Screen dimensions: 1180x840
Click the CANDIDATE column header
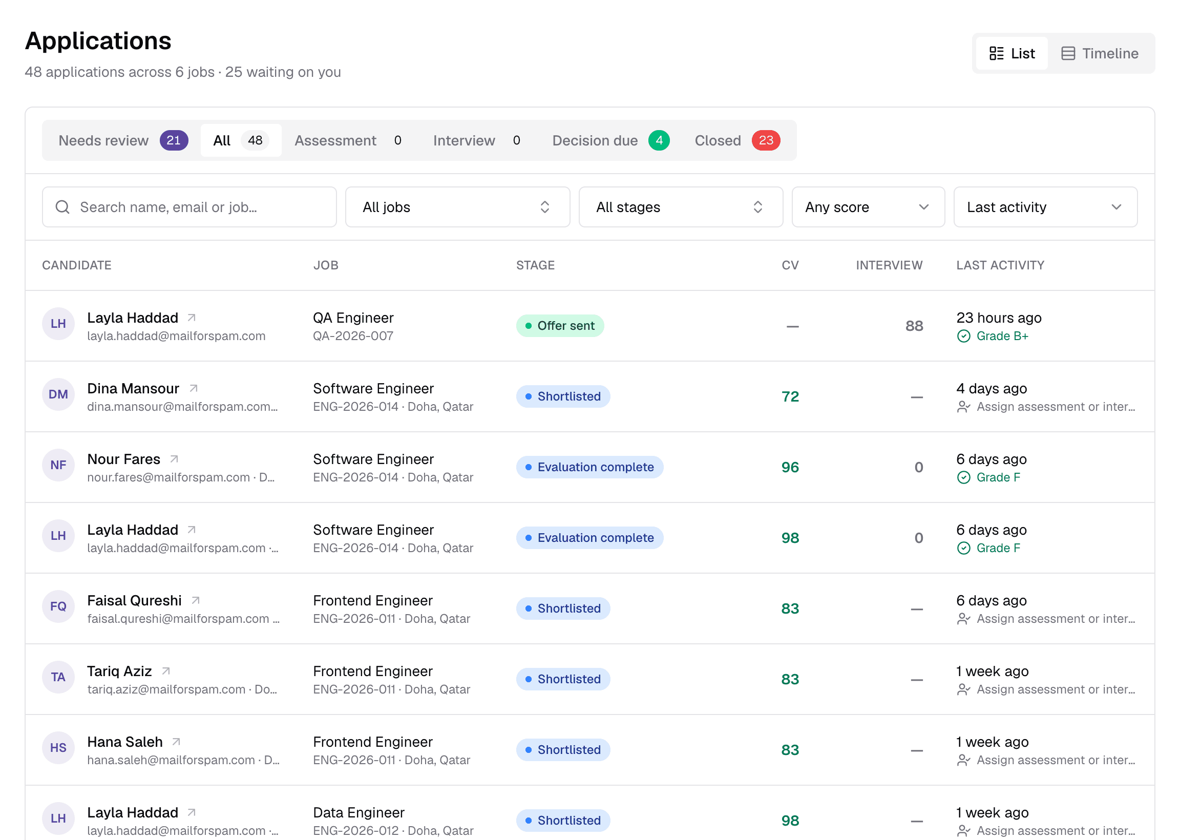(x=76, y=265)
